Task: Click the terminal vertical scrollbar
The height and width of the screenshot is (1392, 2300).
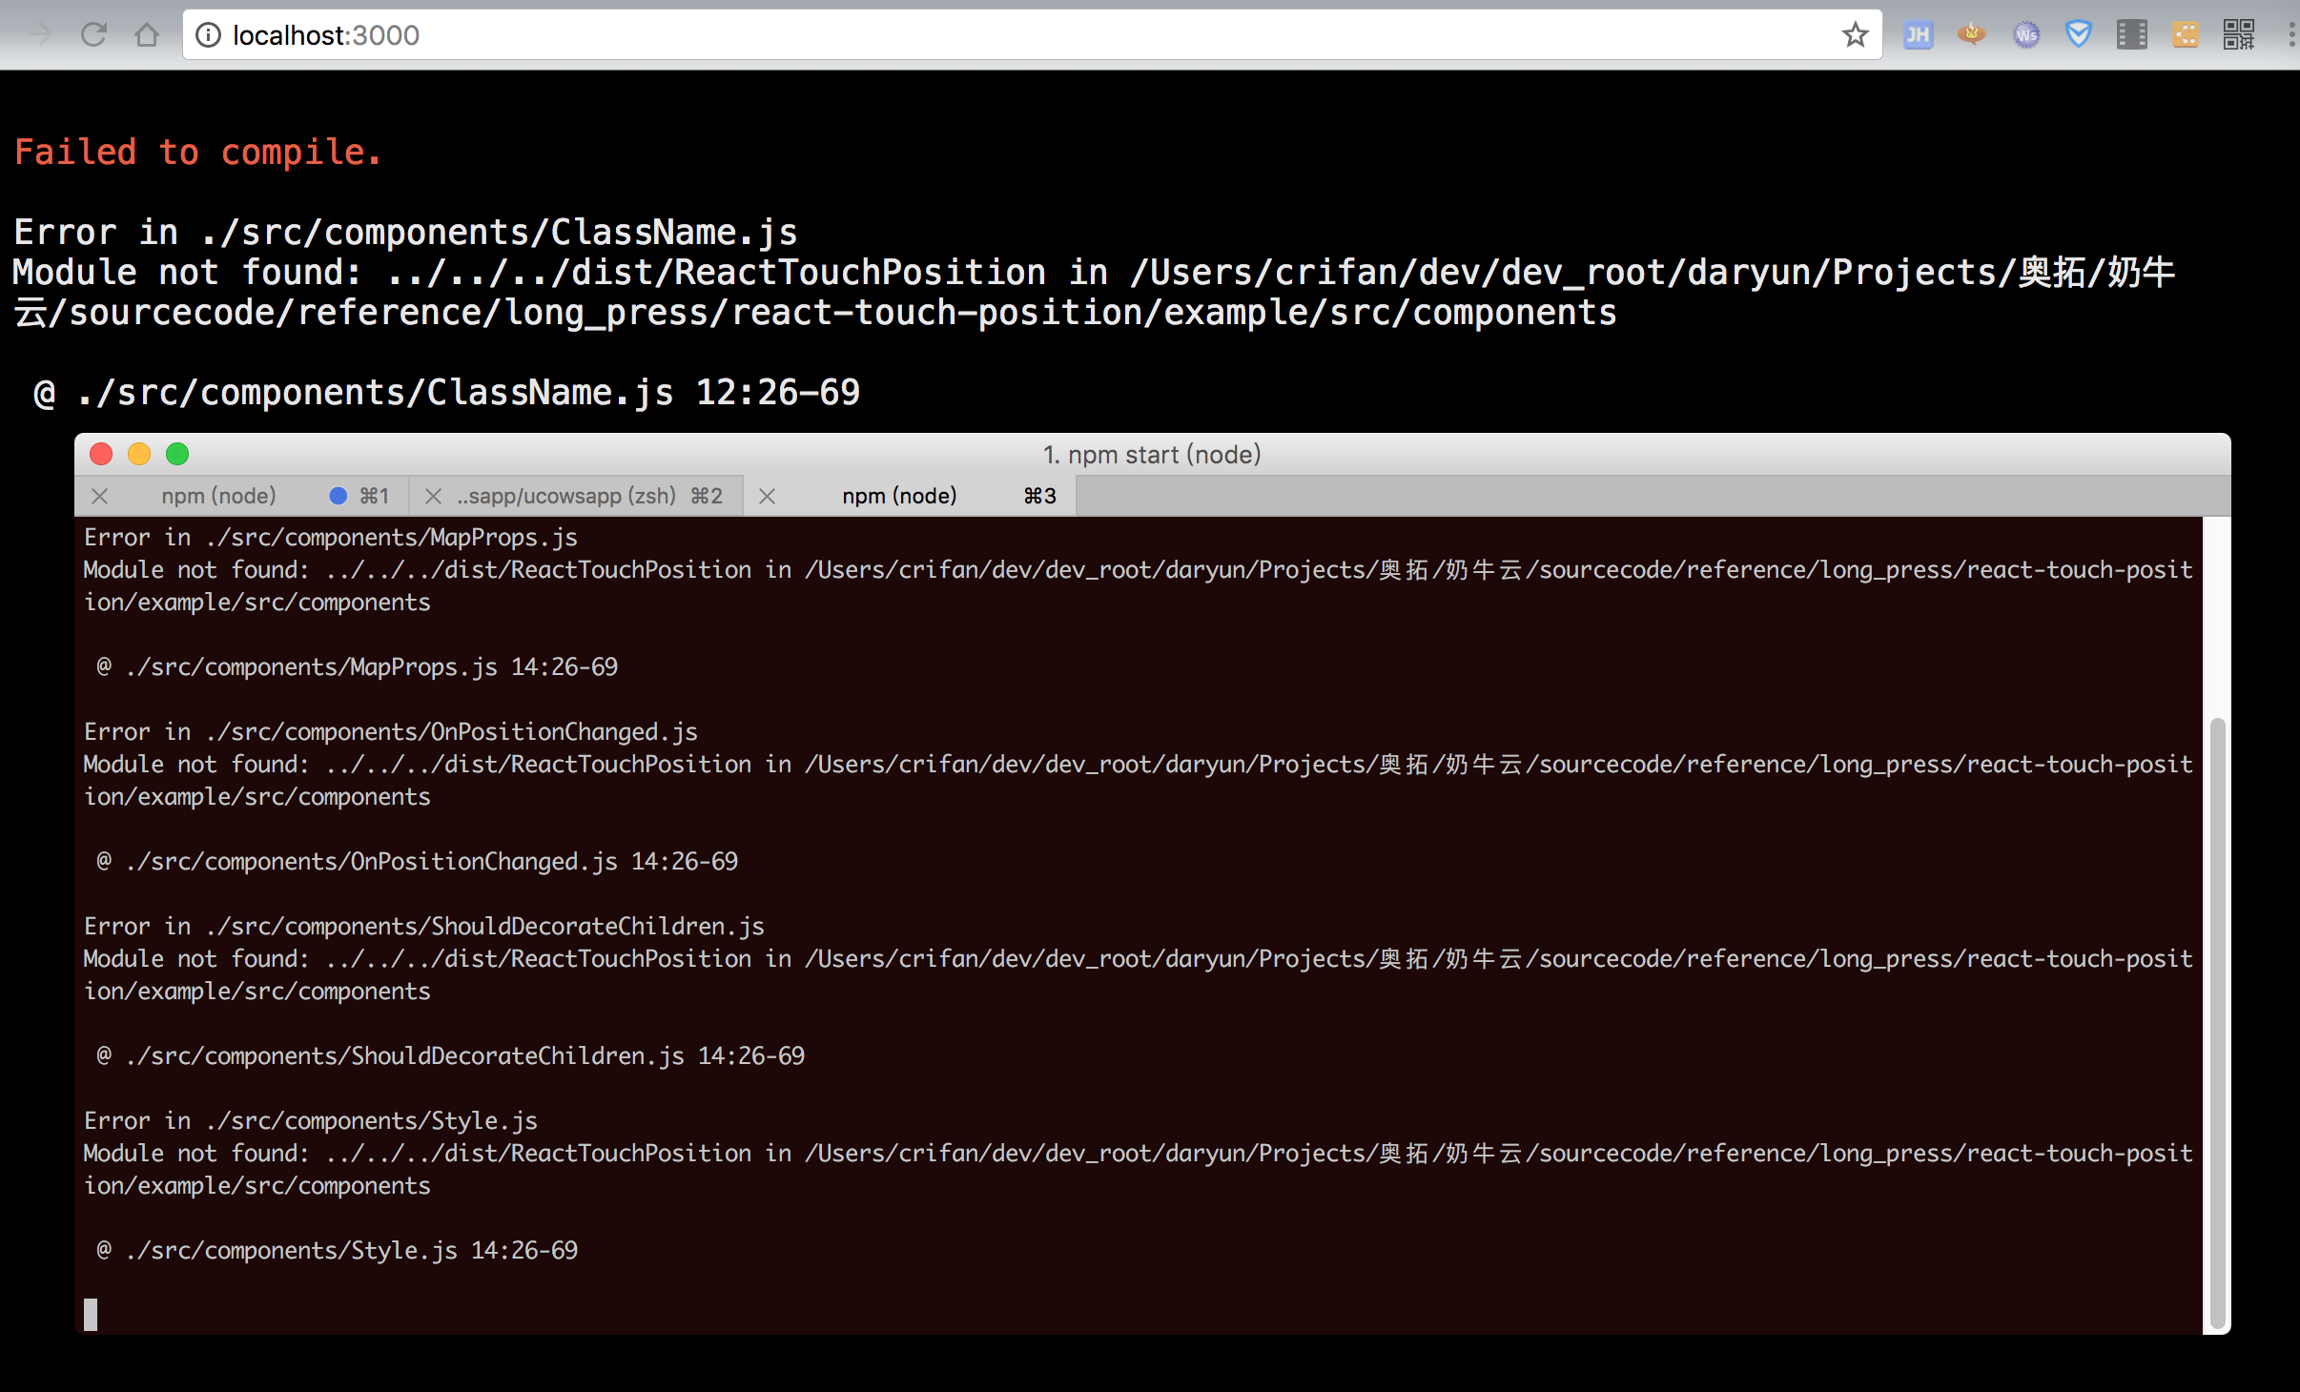Action: (2218, 1020)
